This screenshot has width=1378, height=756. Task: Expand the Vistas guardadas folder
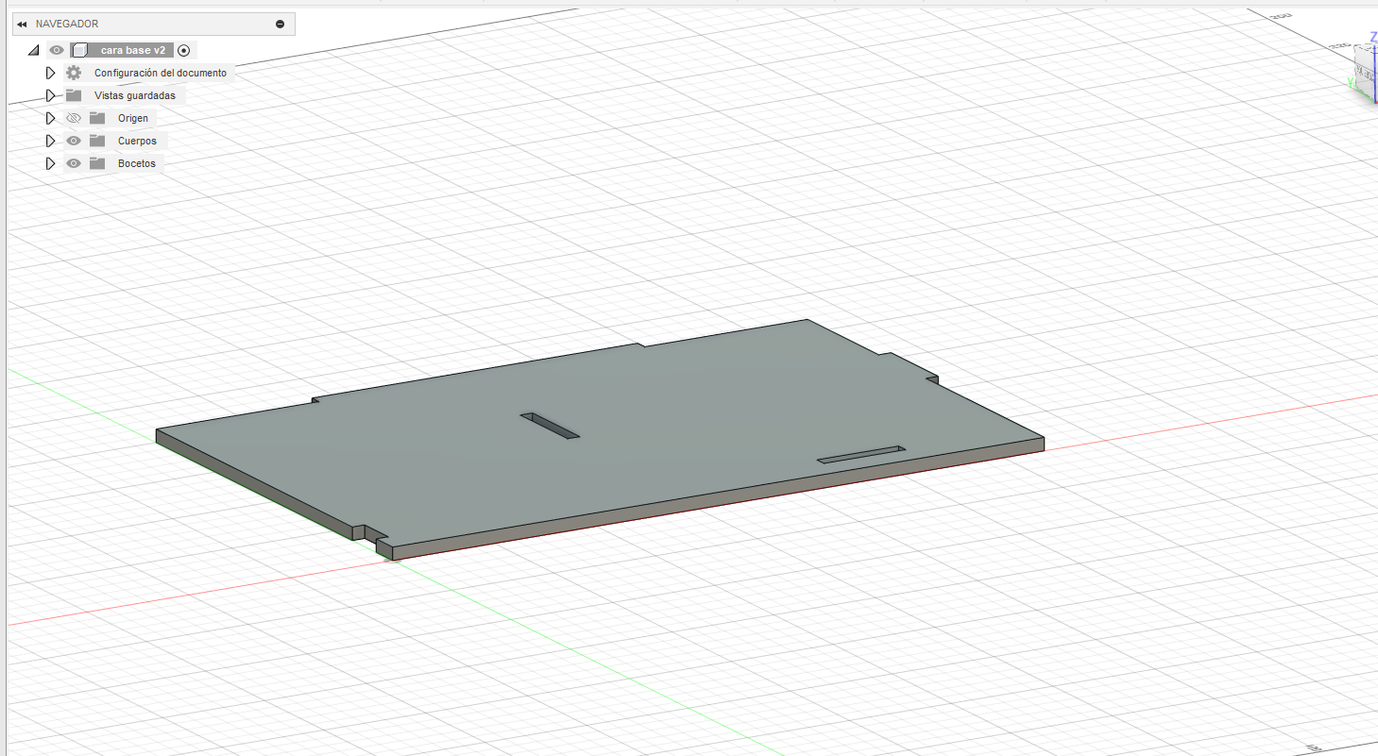click(51, 95)
